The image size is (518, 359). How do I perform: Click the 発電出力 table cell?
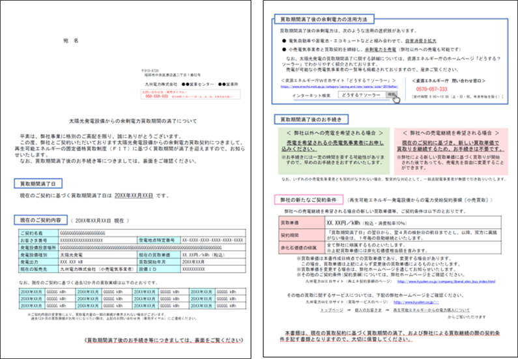[x=38, y=262]
